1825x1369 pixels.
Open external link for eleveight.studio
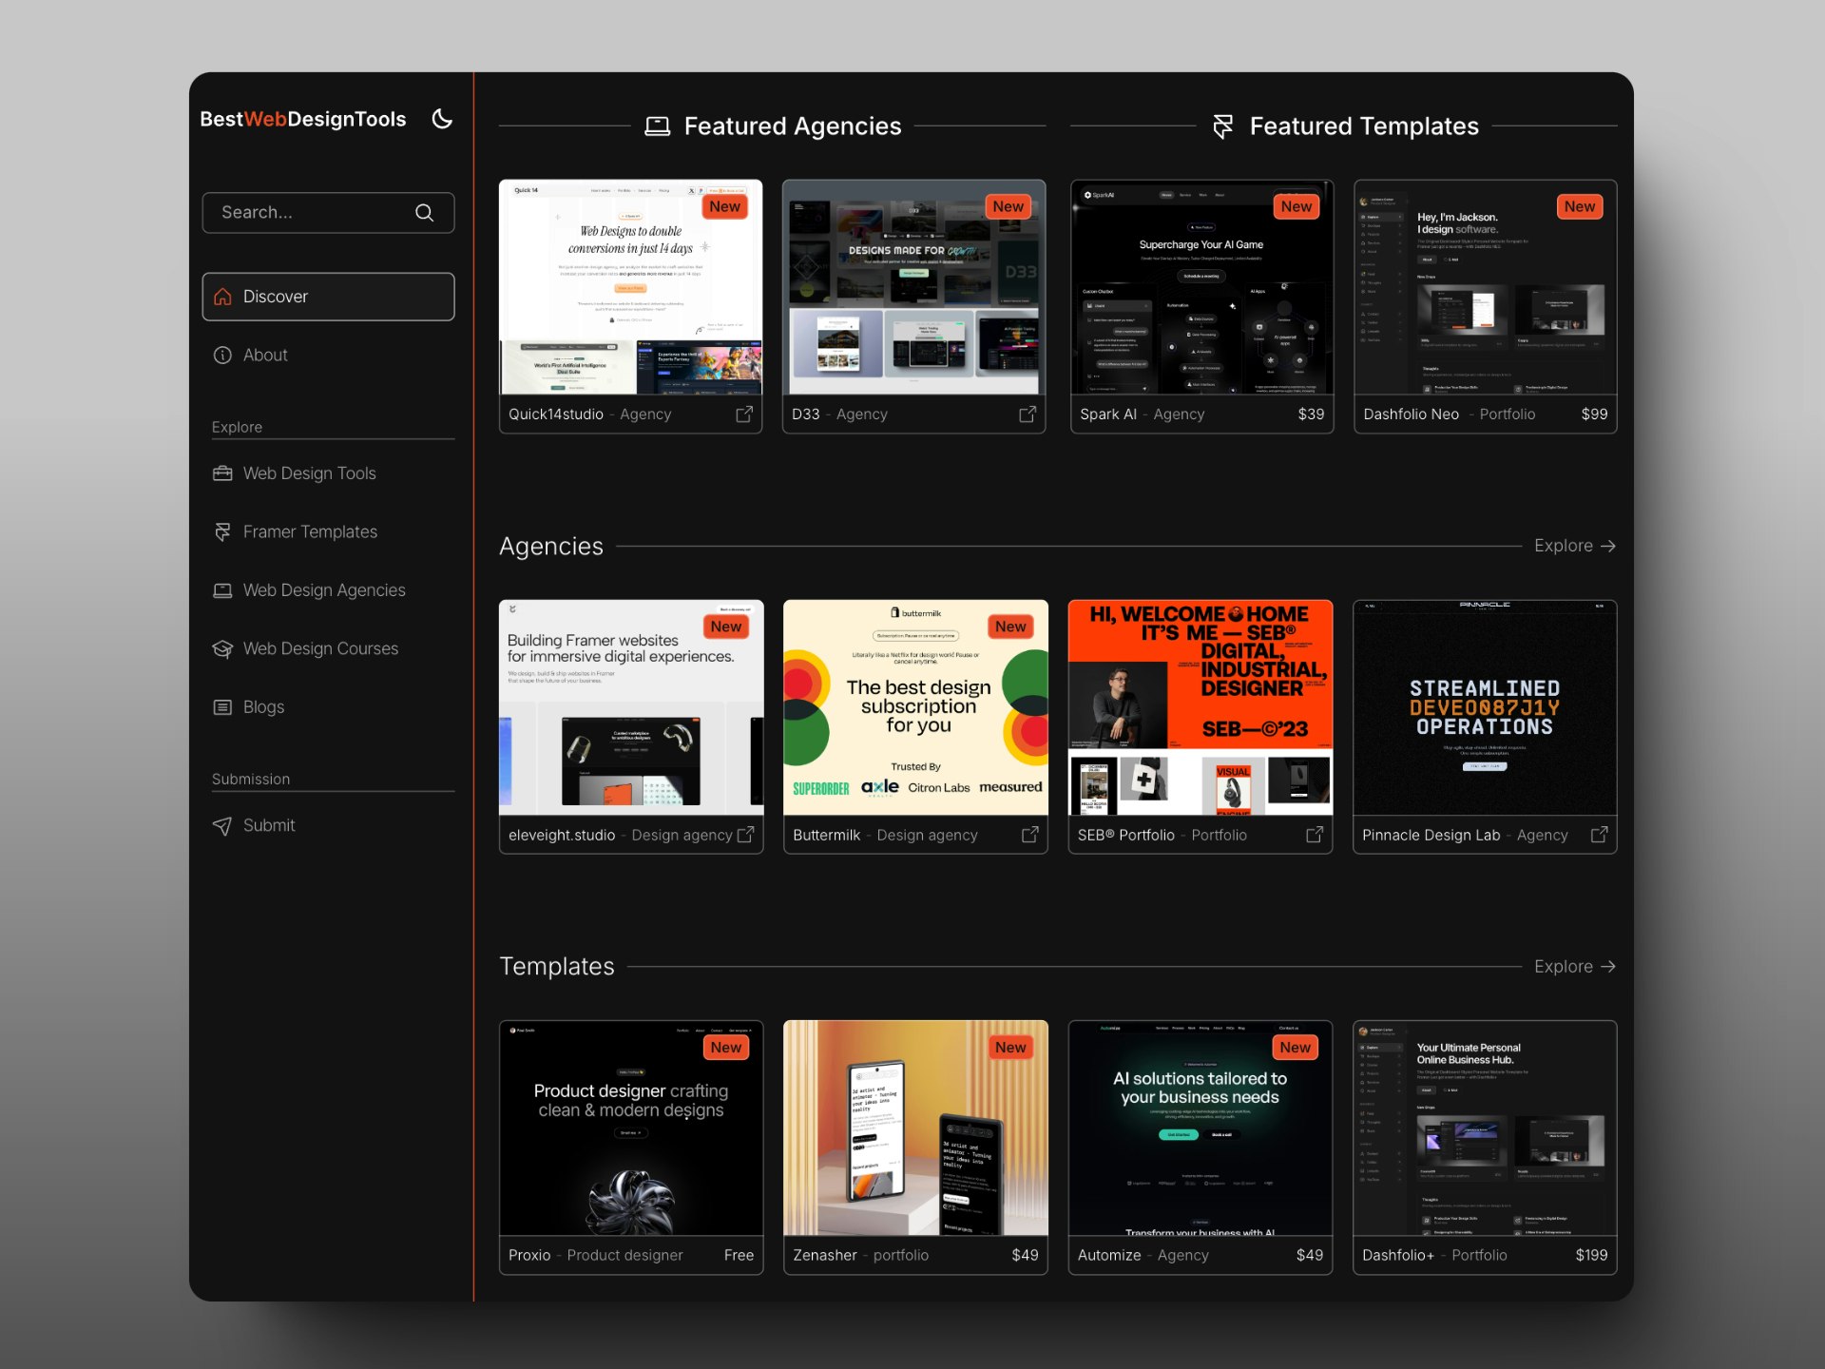pos(745,835)
